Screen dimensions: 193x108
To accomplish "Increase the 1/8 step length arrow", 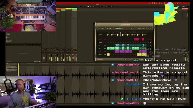I will pyautogui.click(x=112, y=28).
